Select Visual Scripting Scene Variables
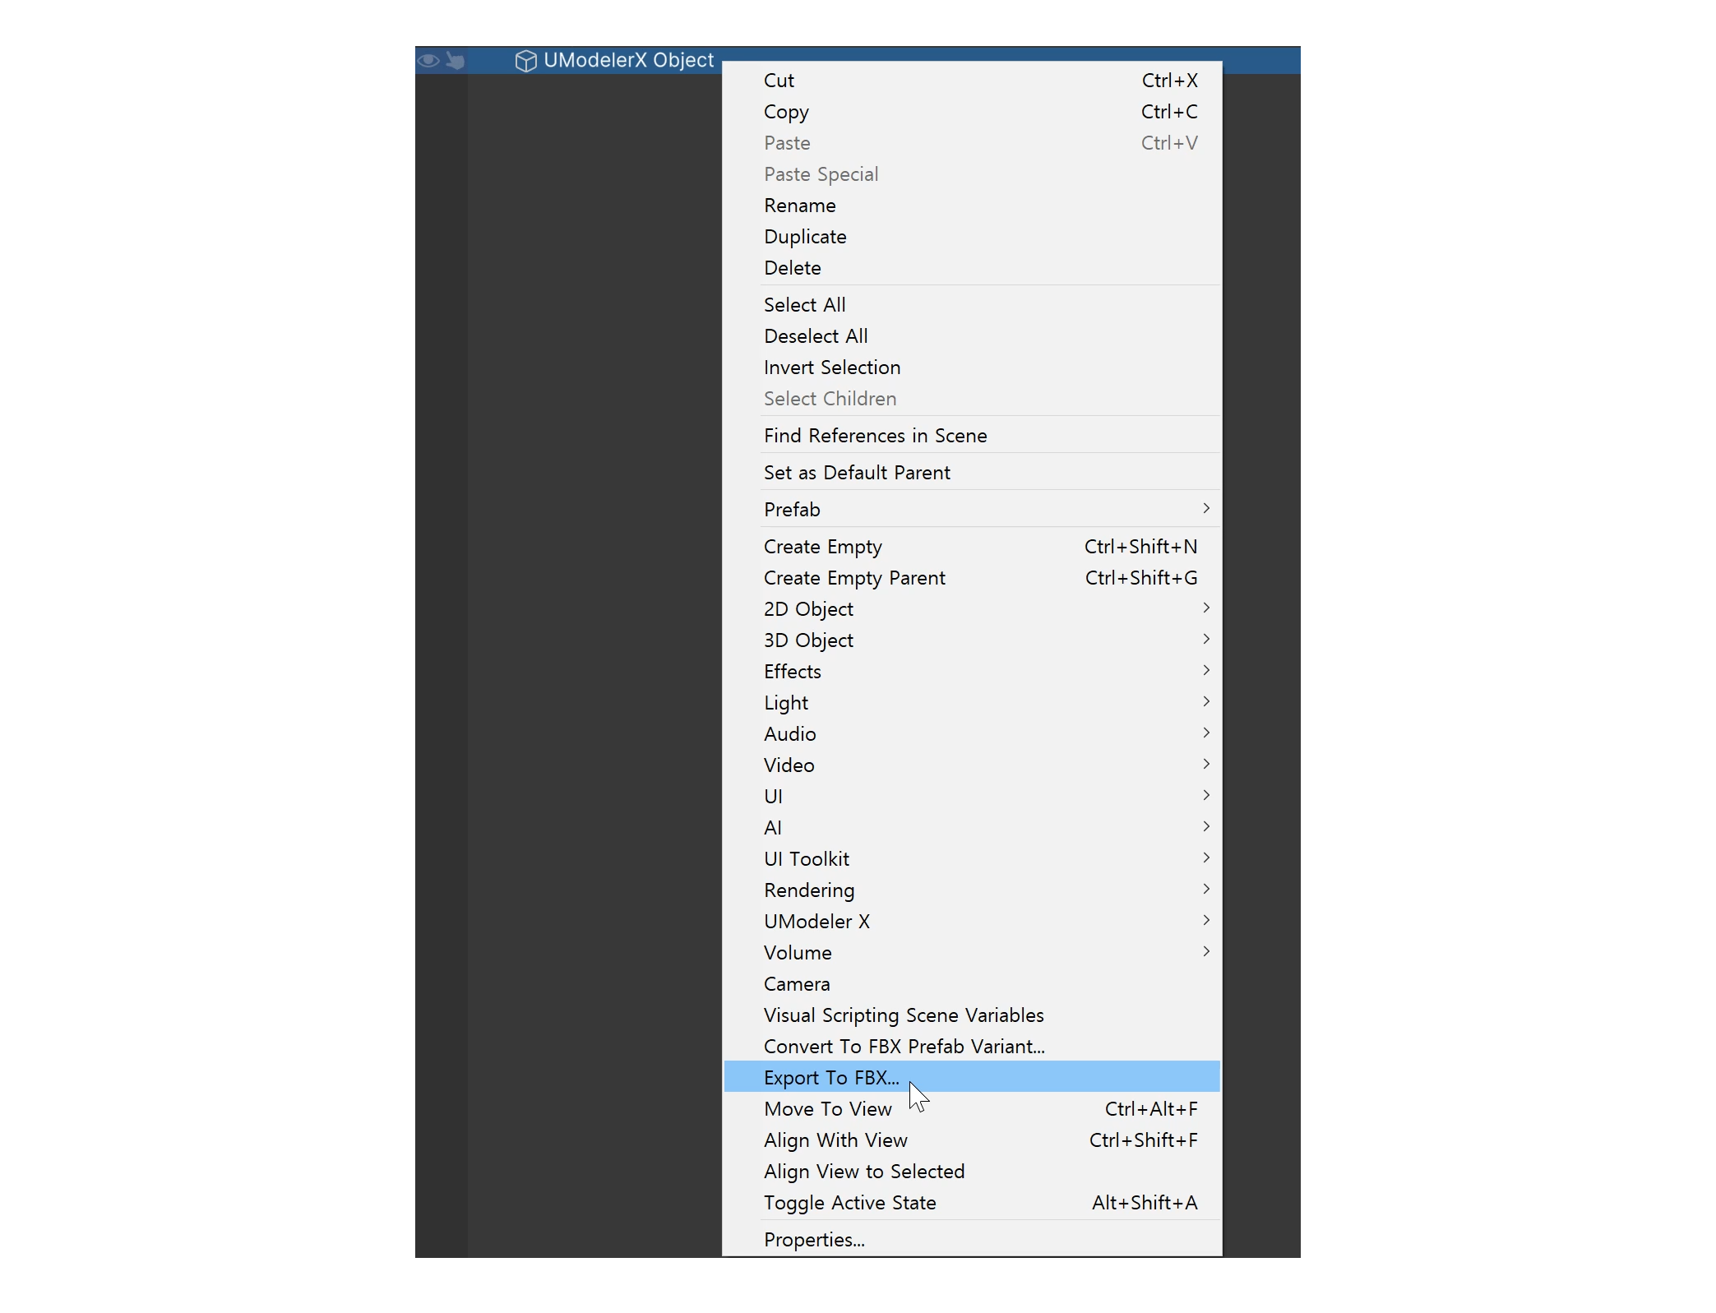Screen dimensions: 1716x1313 point(972,1015)
